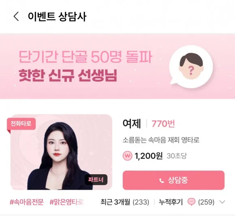Click the won currency icon

click(127, 156)
